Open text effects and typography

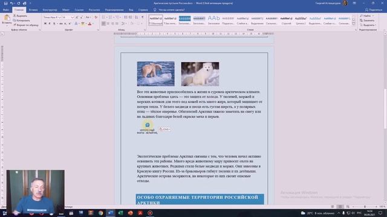(76, 24)
